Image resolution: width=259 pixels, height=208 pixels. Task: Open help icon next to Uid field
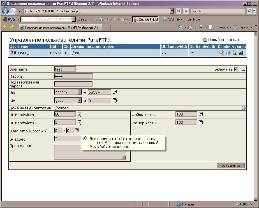pos(115,92)
